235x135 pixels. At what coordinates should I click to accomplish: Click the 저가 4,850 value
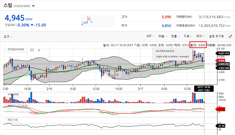[x=167, y=26]
